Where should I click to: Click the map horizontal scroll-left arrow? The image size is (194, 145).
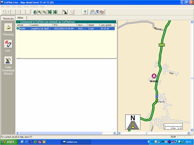pyautogui.click(x=119, y=133)
